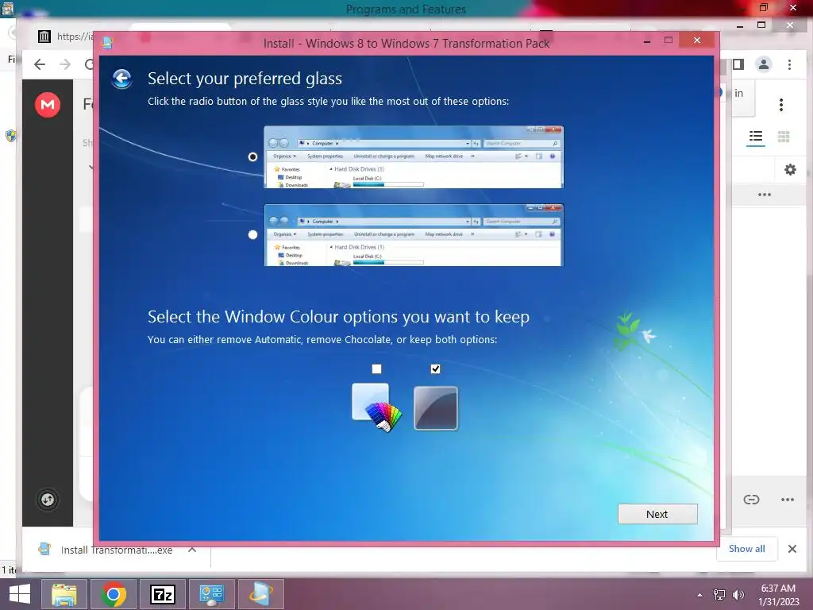
Task: Select the second glass style radio button
Action: click(x=252, y=234)
